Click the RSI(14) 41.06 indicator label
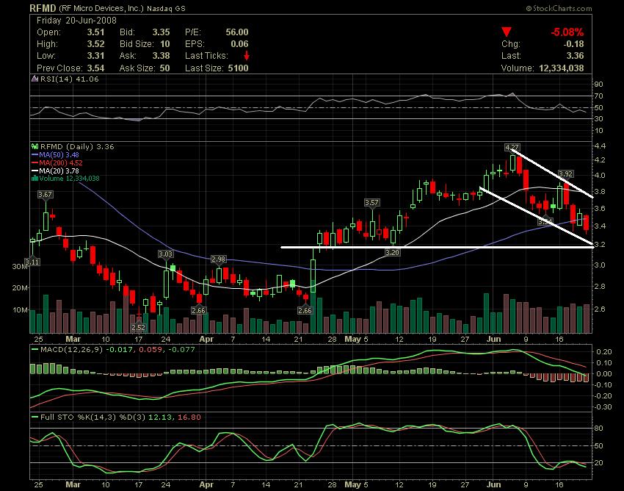624x491 pixels. click(x=70, y=79)
